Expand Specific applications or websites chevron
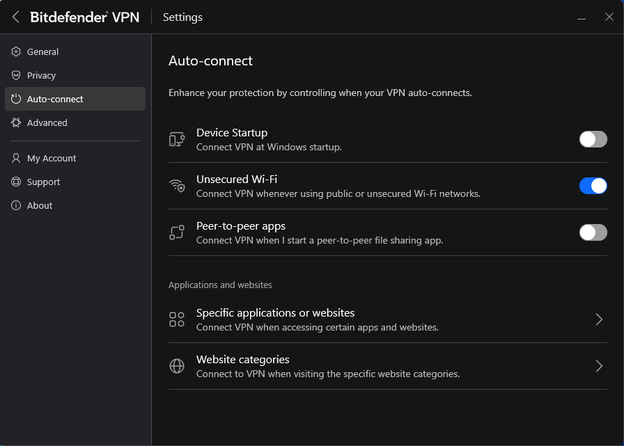 pos(599,319)
